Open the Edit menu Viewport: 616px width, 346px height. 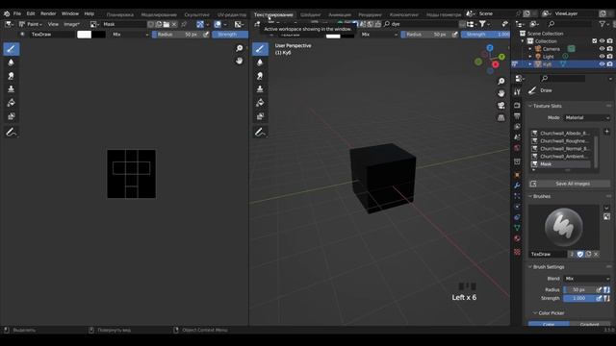[x=31, y=13]
